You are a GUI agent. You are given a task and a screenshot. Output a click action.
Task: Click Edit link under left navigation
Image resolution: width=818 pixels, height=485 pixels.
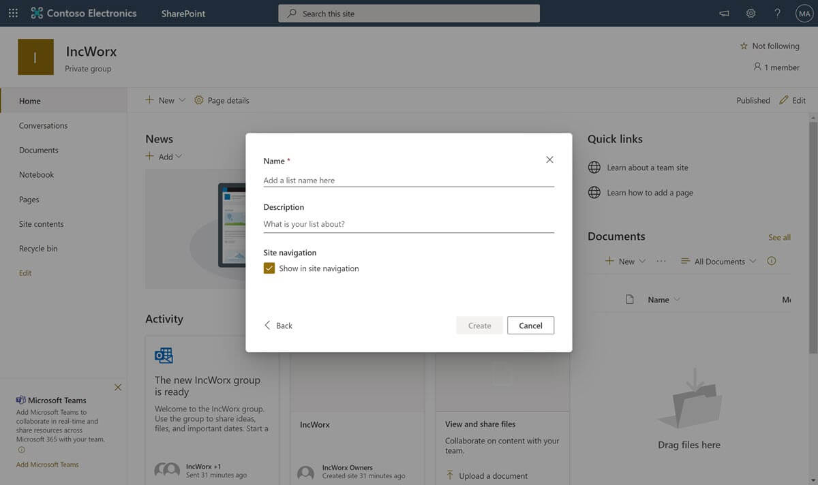pos(25,273)
